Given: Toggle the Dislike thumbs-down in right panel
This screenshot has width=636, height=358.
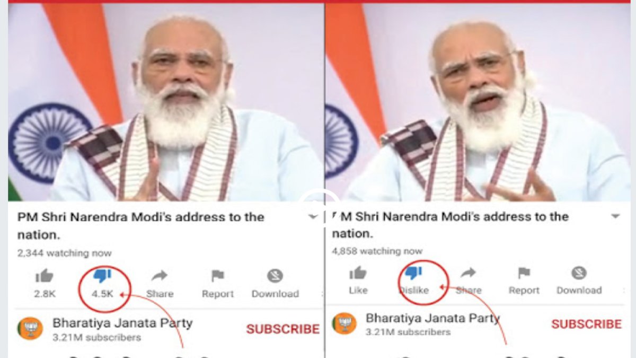Looking at the screenshot, I should tap(413, 273).
